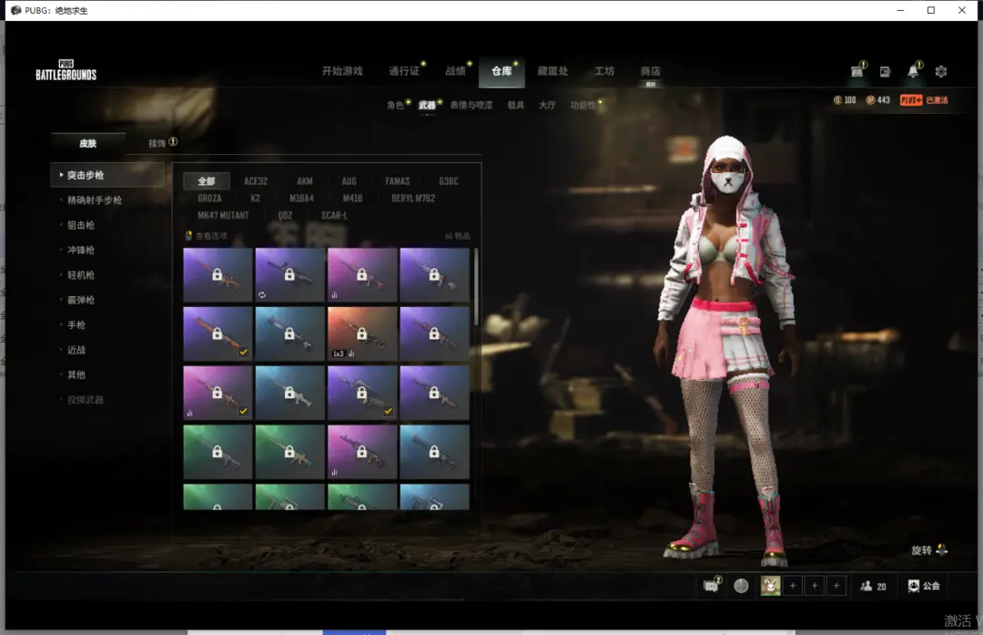
Task: Open the 通行证 pass tab
Action: click(404, 71)
